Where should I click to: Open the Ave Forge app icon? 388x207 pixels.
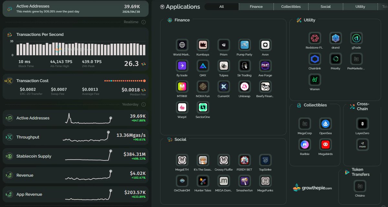tap(265, 66)
